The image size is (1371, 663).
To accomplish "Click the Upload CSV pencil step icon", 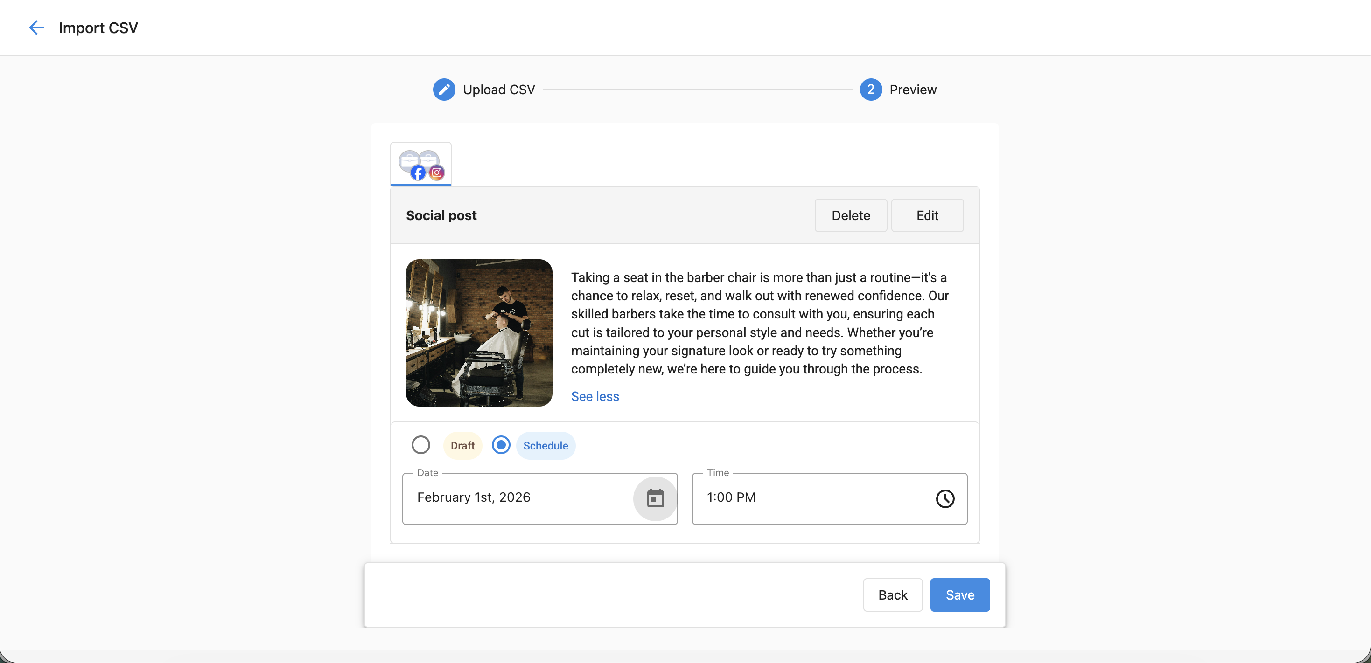I will 443,90.
